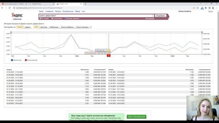Select the 'Все' devices filter
The image size is (219, 123).
[36, 27]
